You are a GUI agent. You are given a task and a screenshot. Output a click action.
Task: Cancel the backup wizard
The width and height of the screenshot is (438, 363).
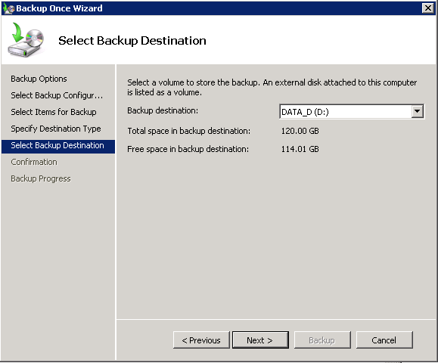pos(384,340)
